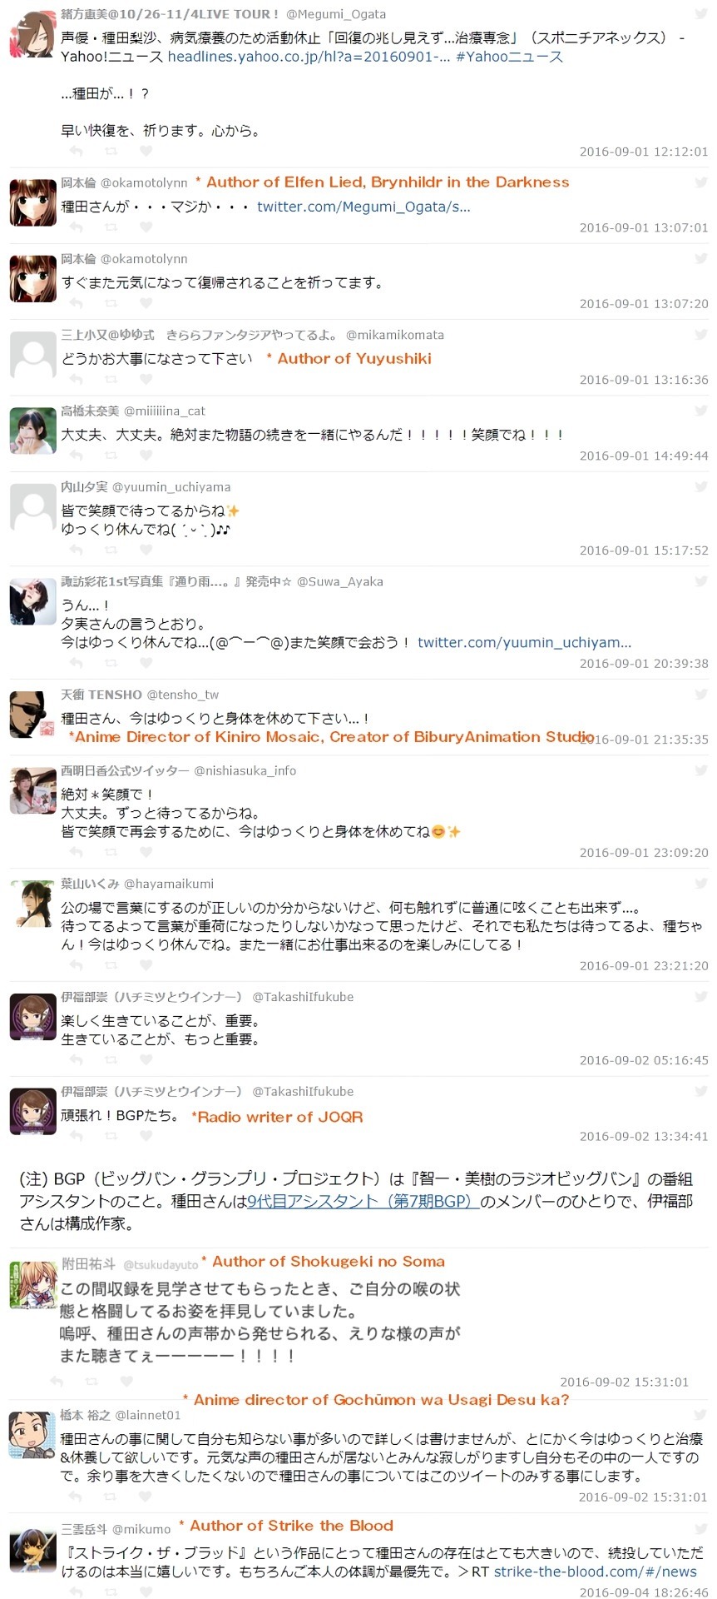
Task: Open the strike-the-blood.com news link
Action: coord(596,1572)
